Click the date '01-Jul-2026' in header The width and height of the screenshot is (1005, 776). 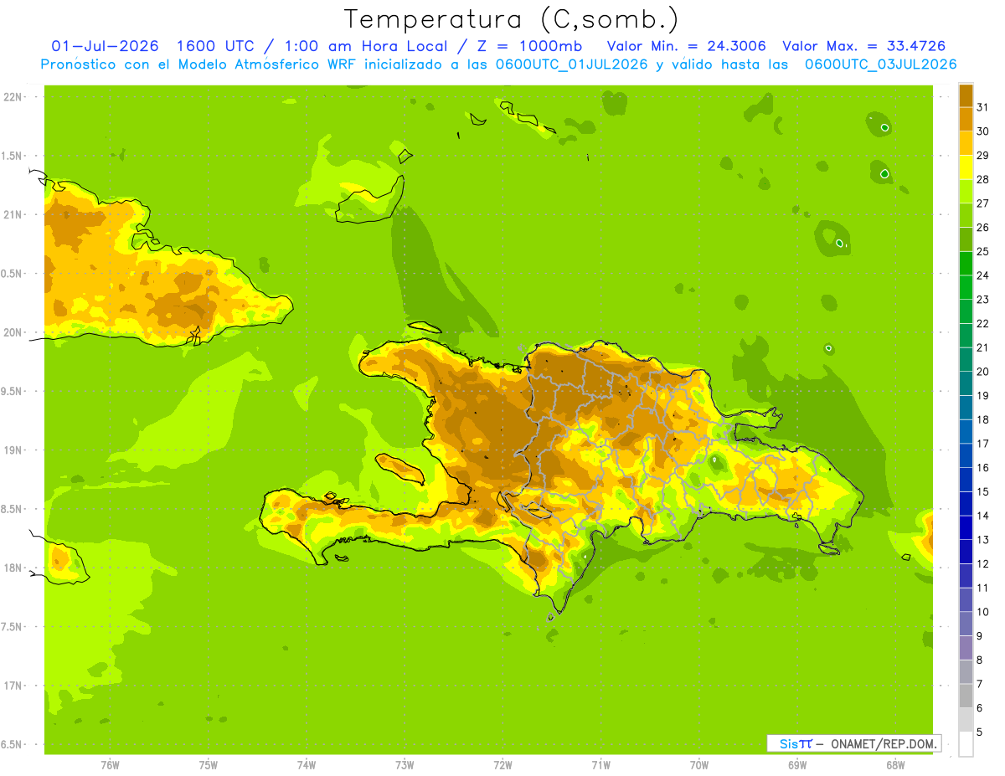coord(104,46)
